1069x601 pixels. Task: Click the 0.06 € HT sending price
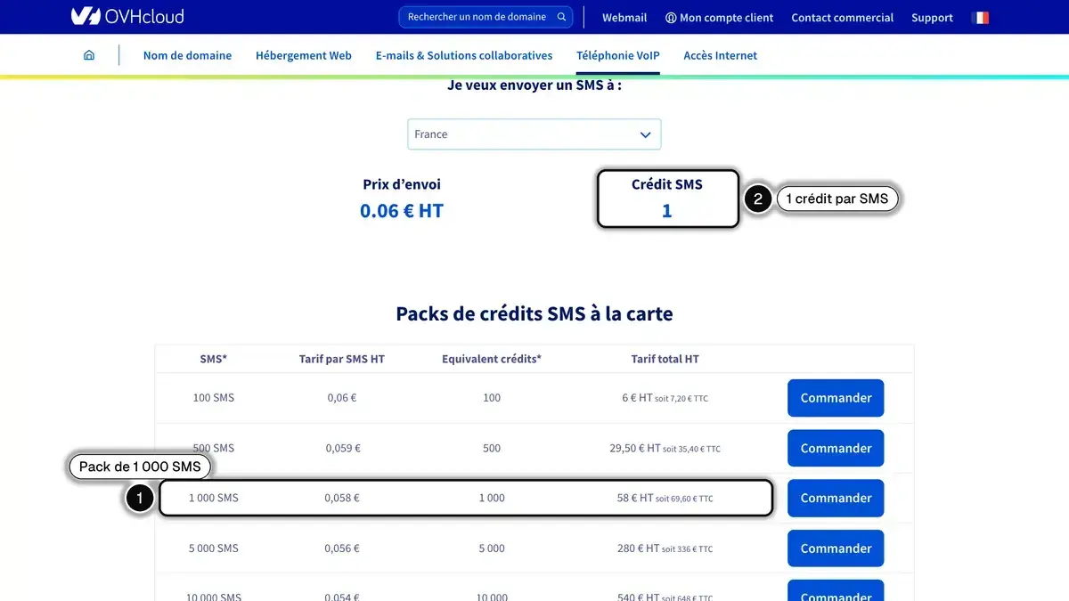(402, 211)
